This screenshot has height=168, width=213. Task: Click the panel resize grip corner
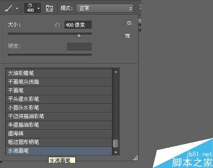click(136, 158)
